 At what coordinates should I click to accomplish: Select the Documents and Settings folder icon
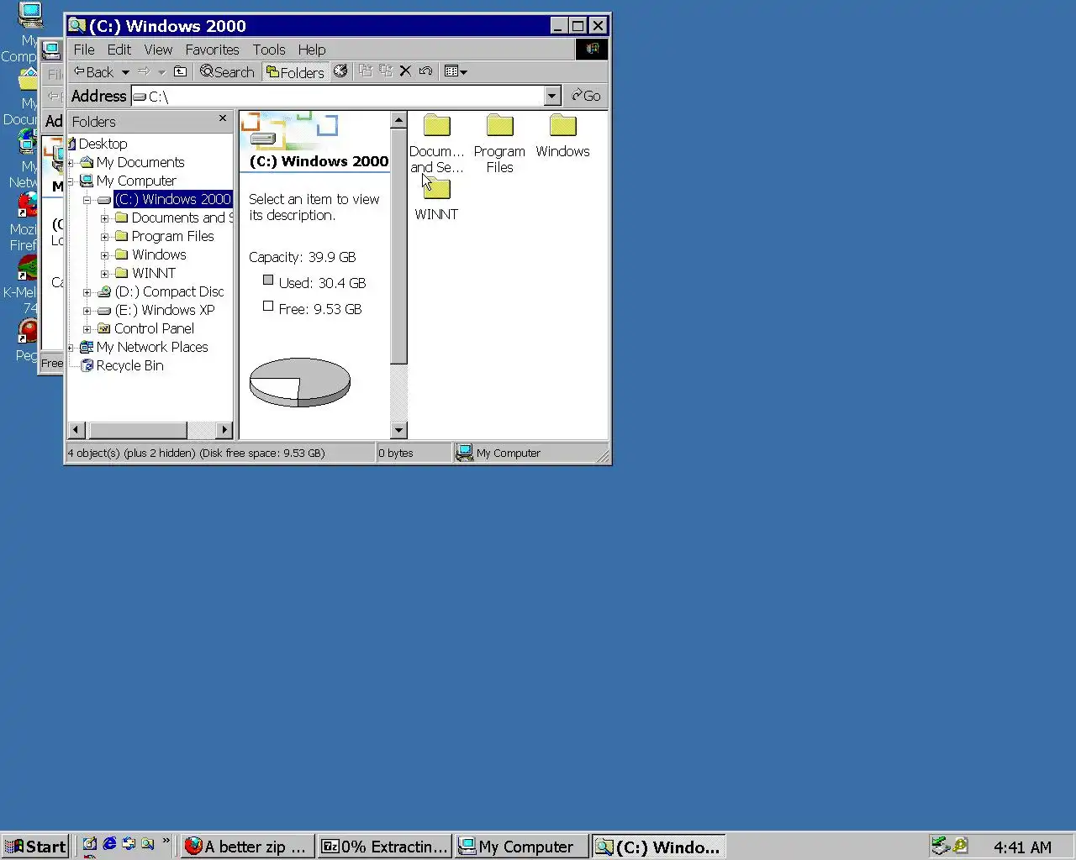pyautogui.click(x=436, y=126)
